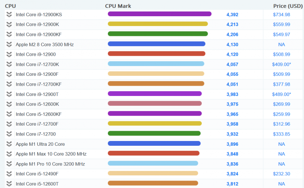This screenshot has width=304, height=188.
Task: Click the yellow bar for i9-12900K
Action: pos(158,24)
